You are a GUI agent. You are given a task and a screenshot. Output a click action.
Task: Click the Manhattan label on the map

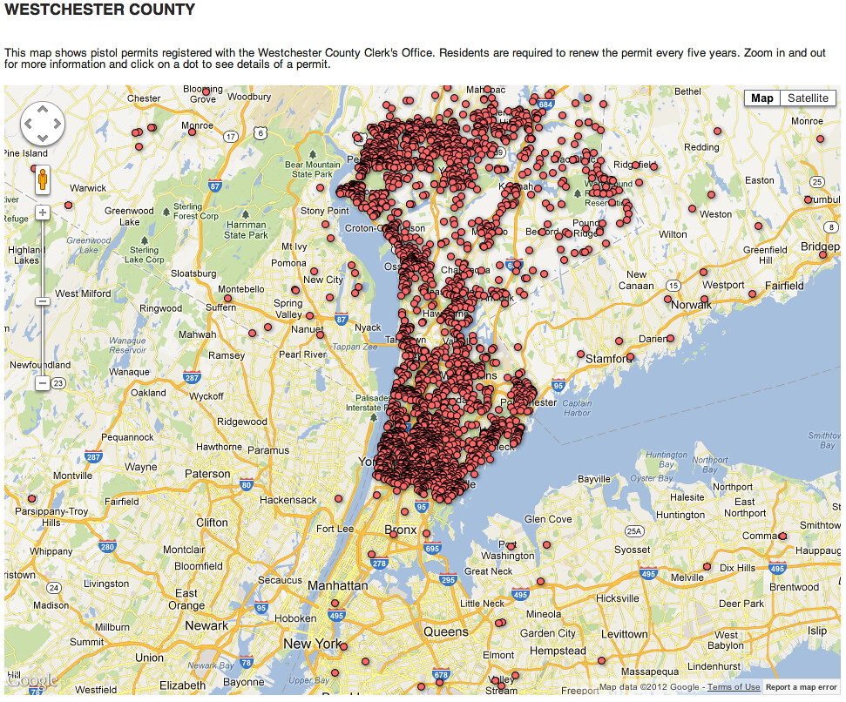[338, 585]
